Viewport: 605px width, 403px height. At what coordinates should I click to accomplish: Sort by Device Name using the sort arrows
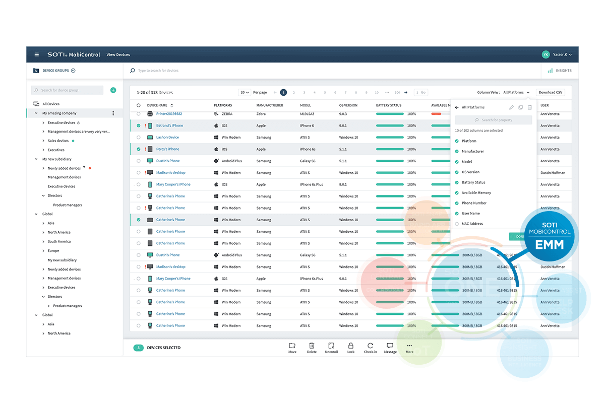(x=172, y=106)
